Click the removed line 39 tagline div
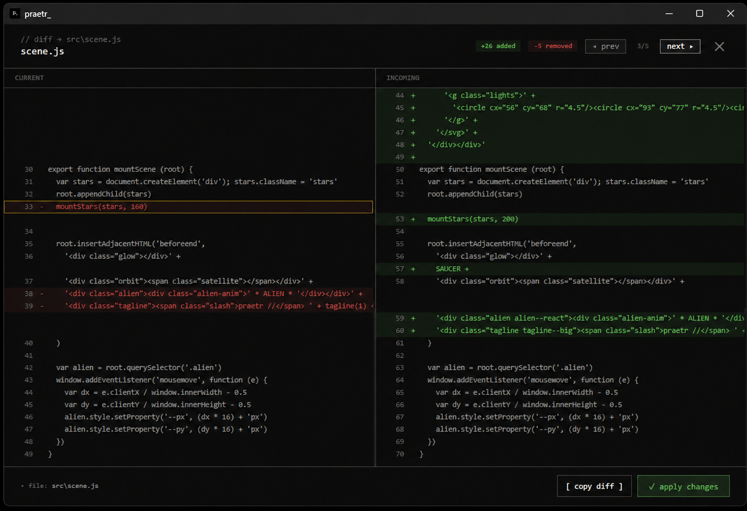Viewport: 747px width, 511px height. pyautogui.click(x=188, y=306)
